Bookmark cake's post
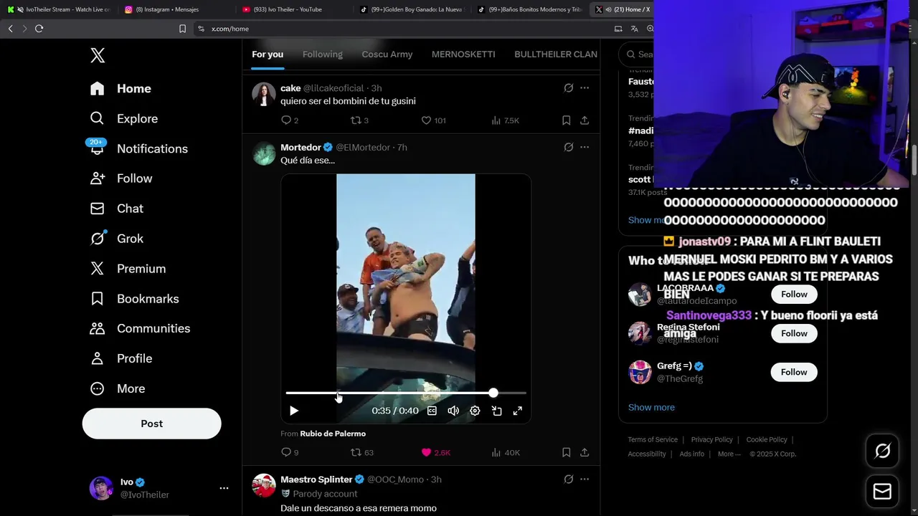This screenshot has width=918, height=516. click(x=566, y=120)
